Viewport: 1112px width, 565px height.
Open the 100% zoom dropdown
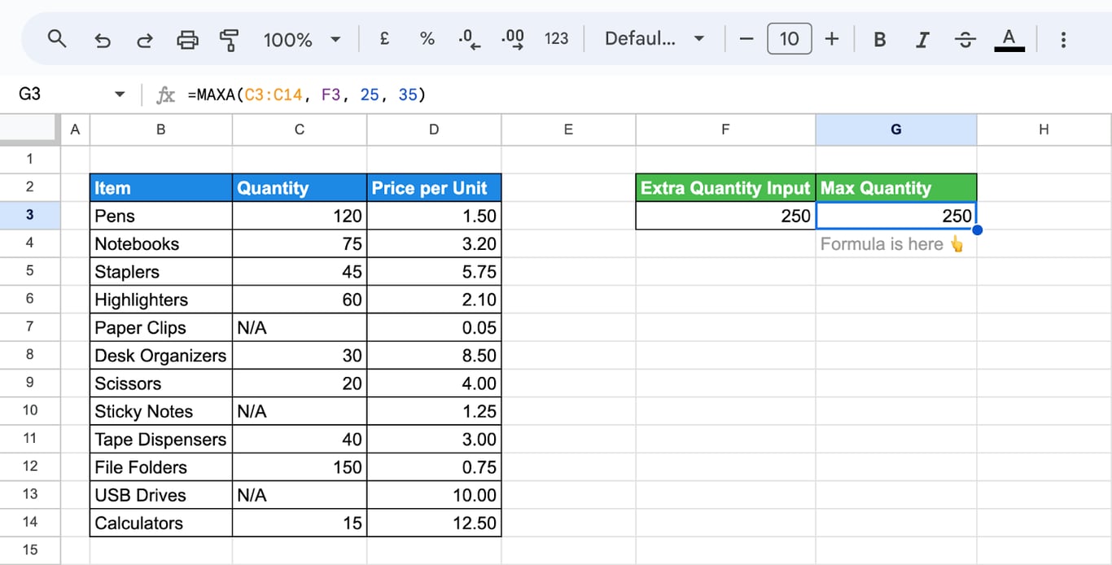[x=302, y=39]
